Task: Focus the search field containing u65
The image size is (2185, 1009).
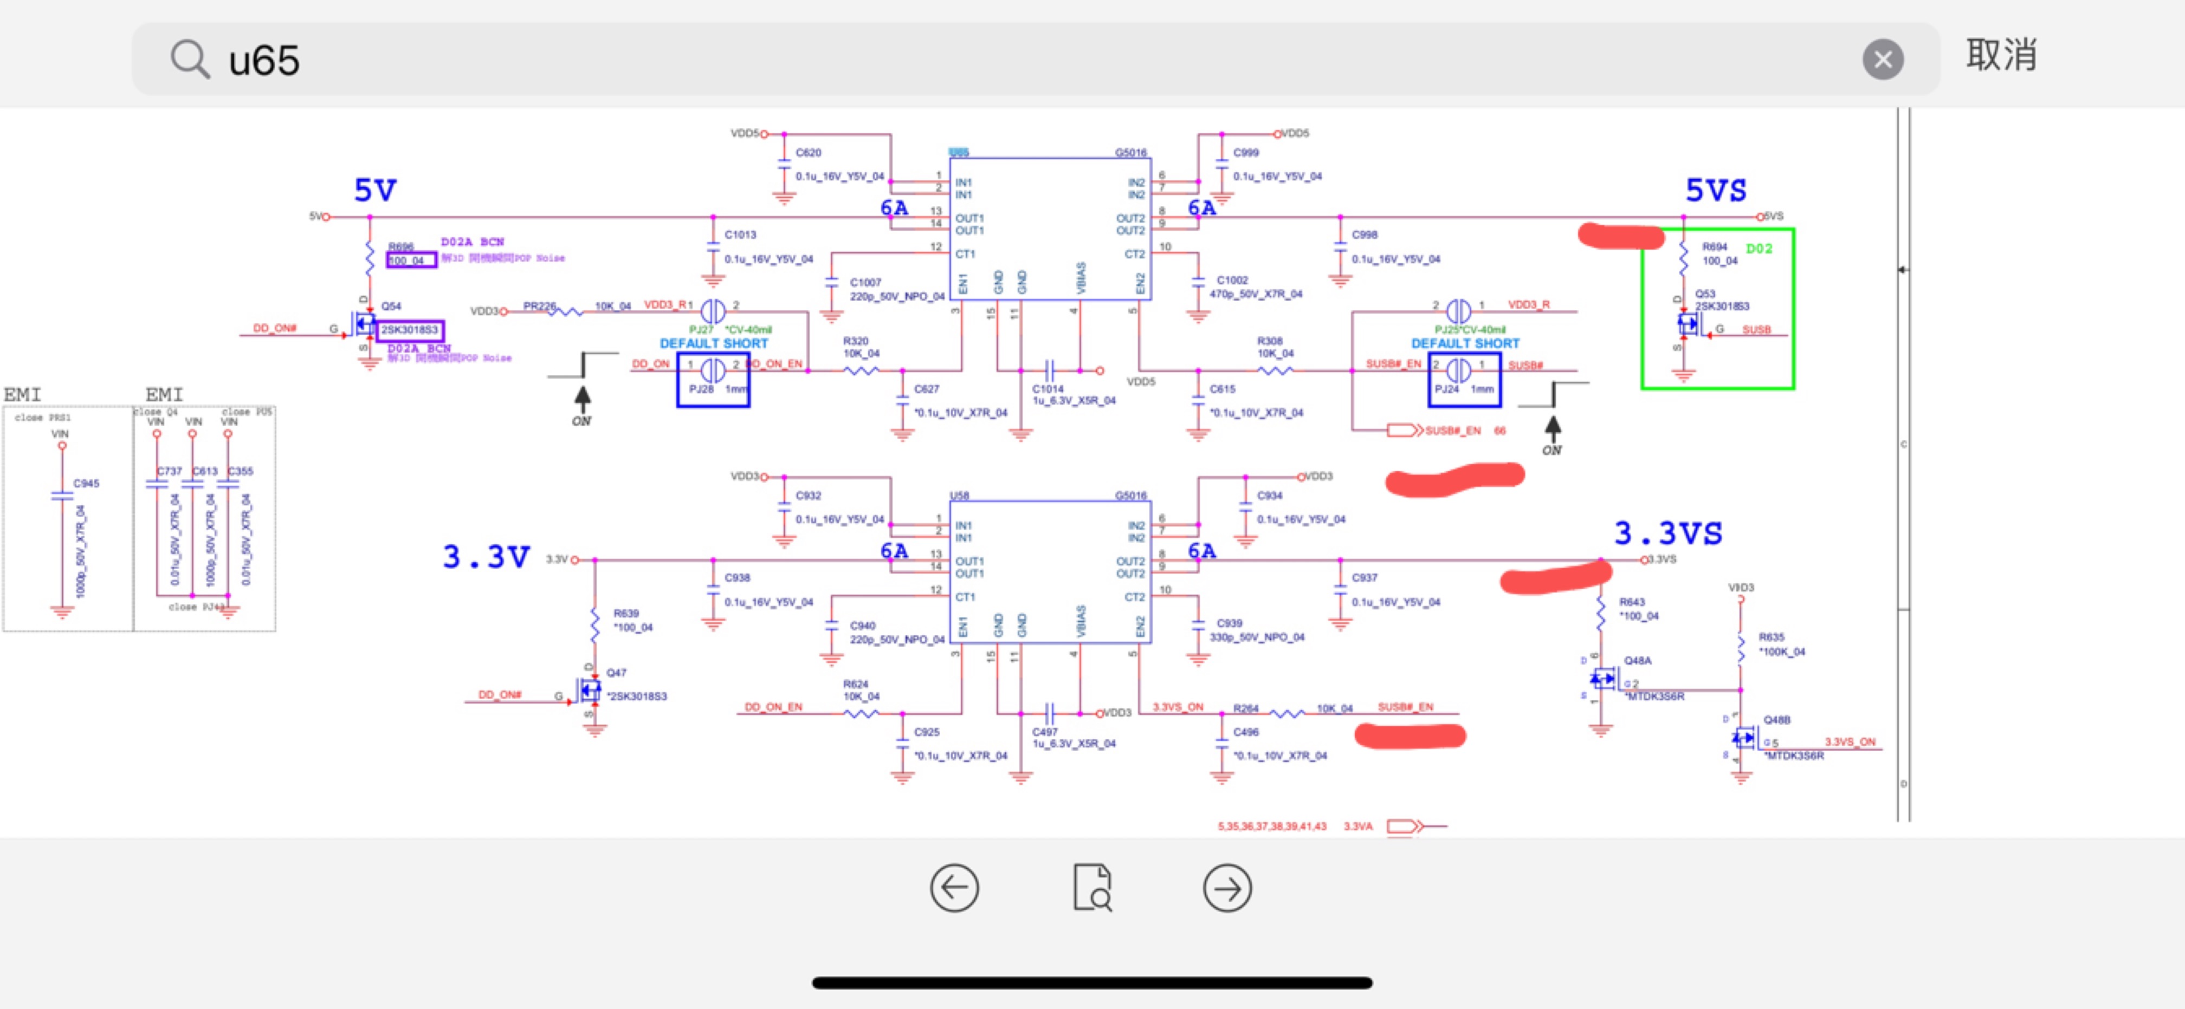Action: (x=1018, y=60)
